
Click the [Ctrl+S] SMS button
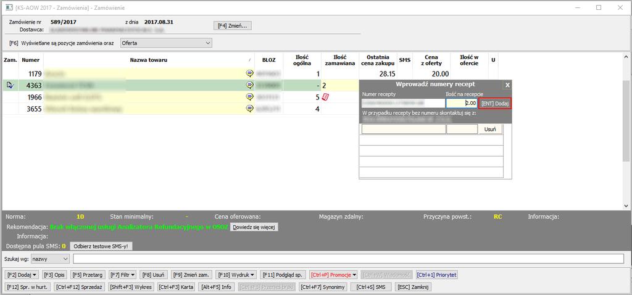(370, 287)
